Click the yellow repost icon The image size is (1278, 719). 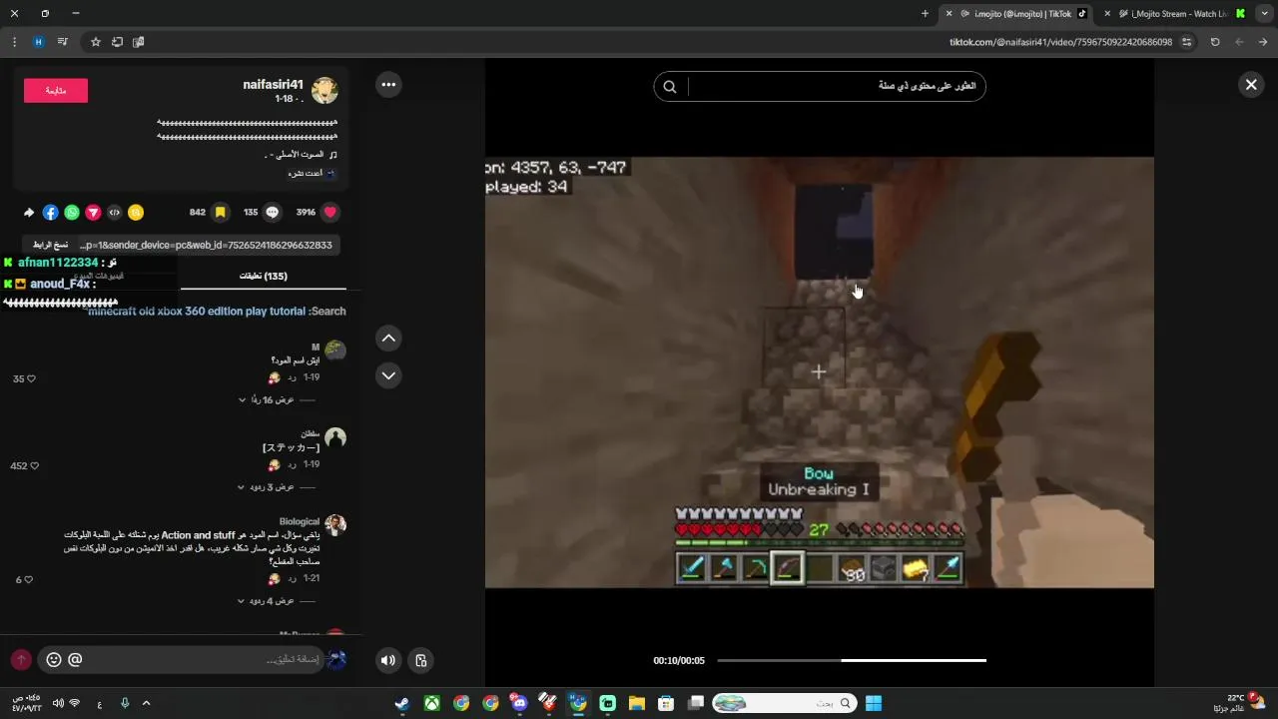[136, 213]
